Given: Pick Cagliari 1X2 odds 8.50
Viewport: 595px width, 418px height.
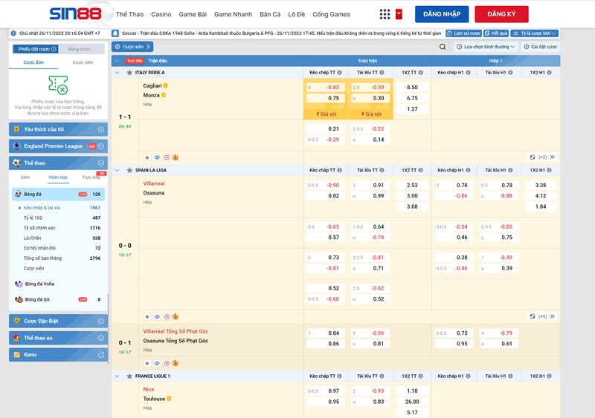Looking at the screenshot, I should click(x=412, y=87).
